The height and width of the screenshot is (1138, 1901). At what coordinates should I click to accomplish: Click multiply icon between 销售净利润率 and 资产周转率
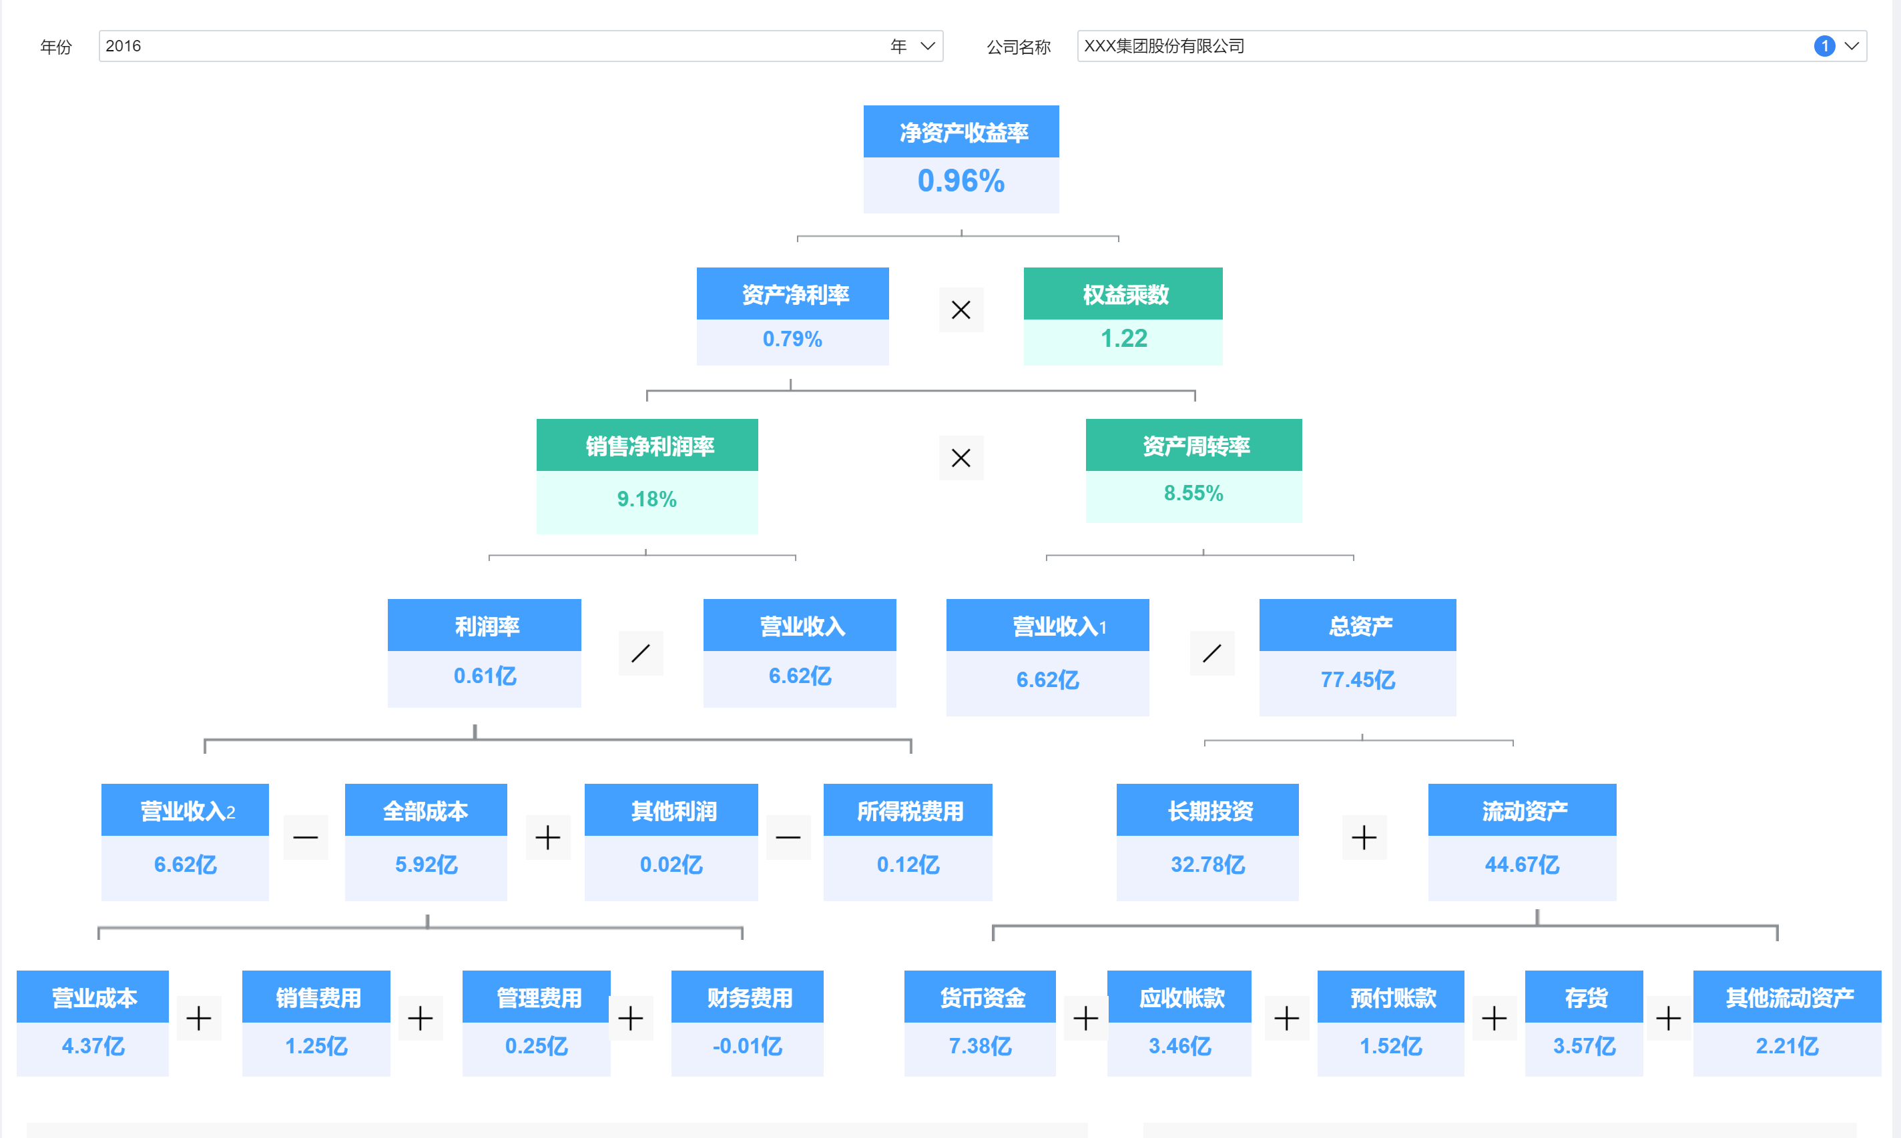[x=961, y=458]
